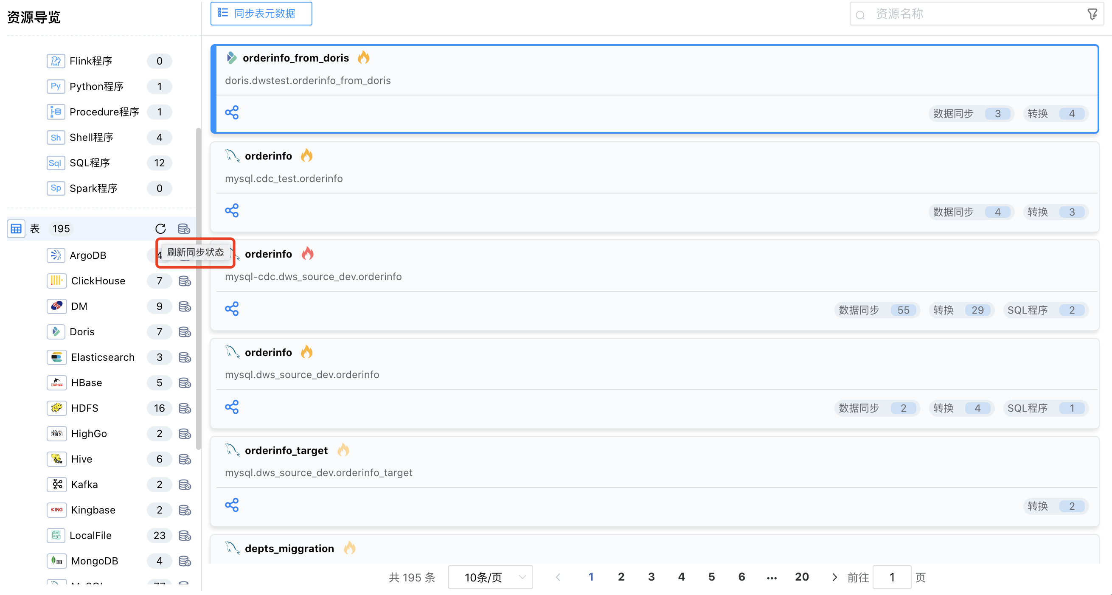Open the 10条/页 page size dropdown
This screenshot has width=1112, height=595.
click(490, 577)
